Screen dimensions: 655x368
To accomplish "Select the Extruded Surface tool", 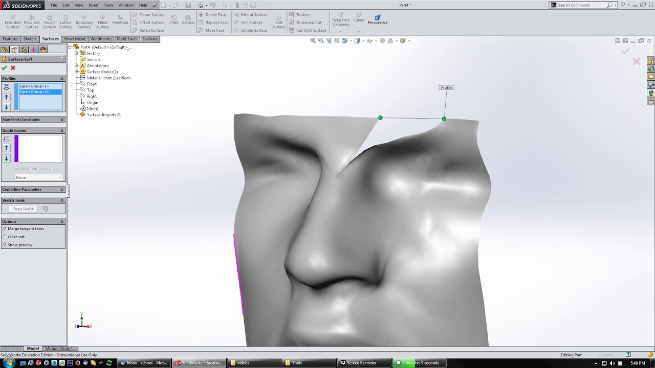I will (12, 21).
